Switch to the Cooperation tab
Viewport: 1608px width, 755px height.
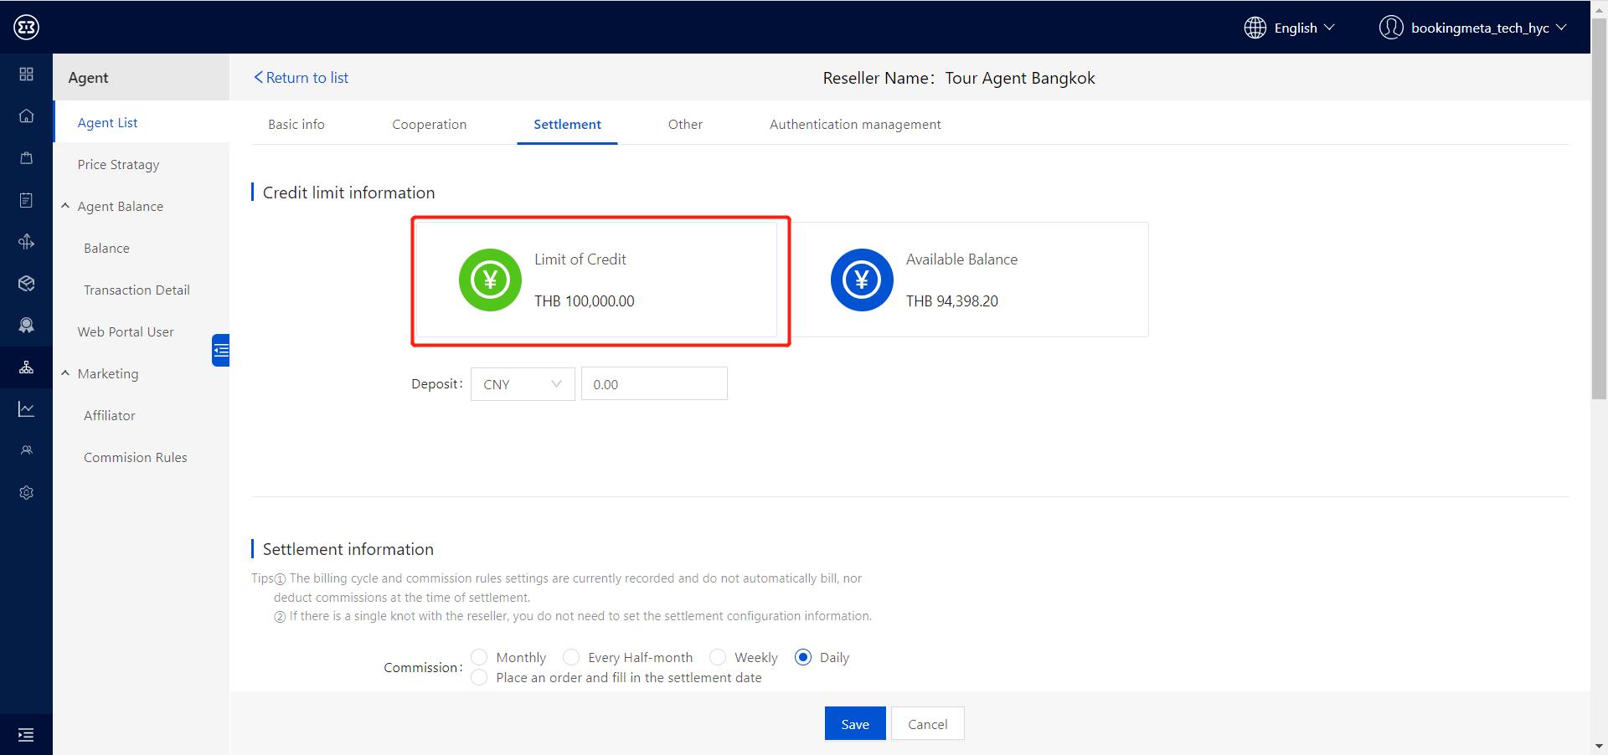point(429,125)
